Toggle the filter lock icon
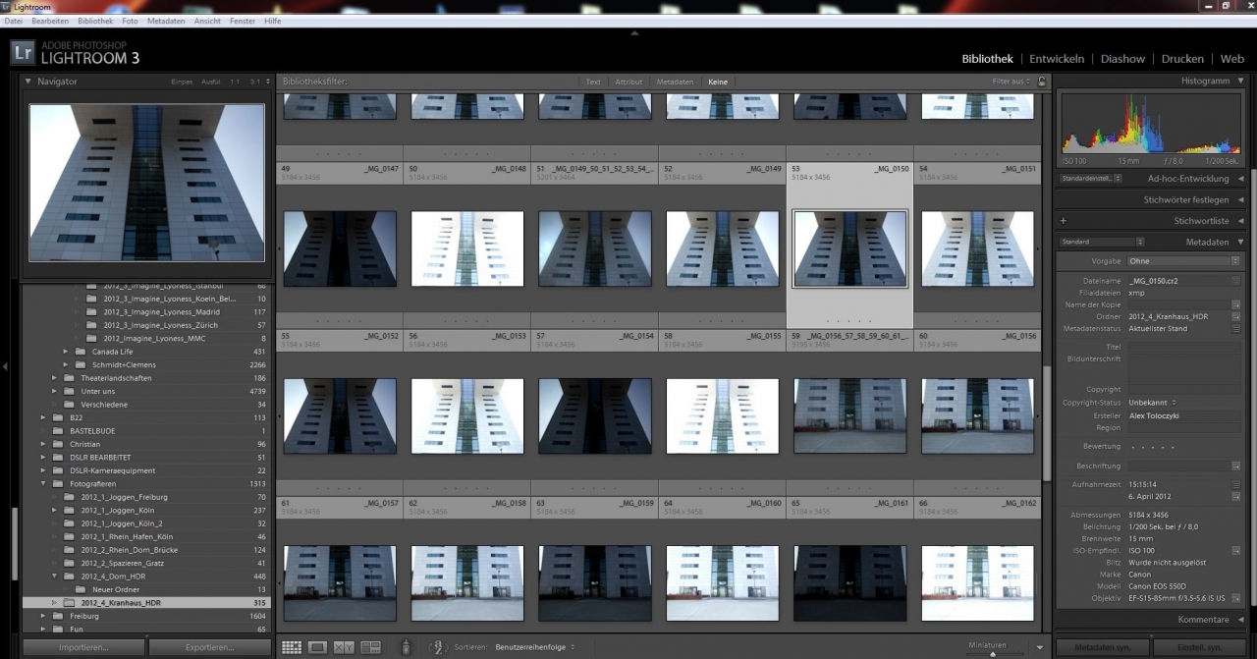Screen dimensions: 1257x659 point(1042,82)
